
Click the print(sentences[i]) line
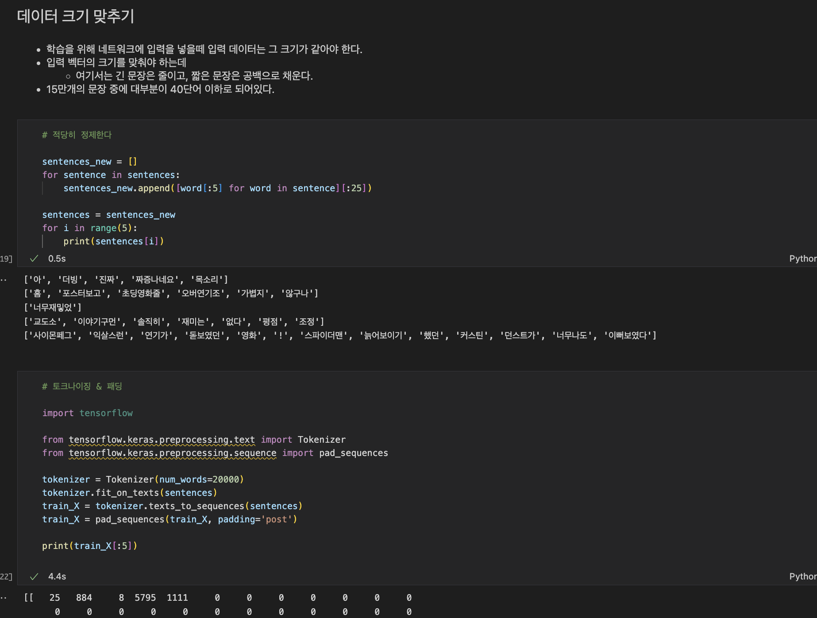click(114, 241)
